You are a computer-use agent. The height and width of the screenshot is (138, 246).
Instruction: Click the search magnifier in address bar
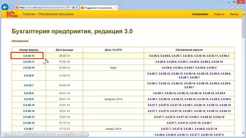coord(68,7)
